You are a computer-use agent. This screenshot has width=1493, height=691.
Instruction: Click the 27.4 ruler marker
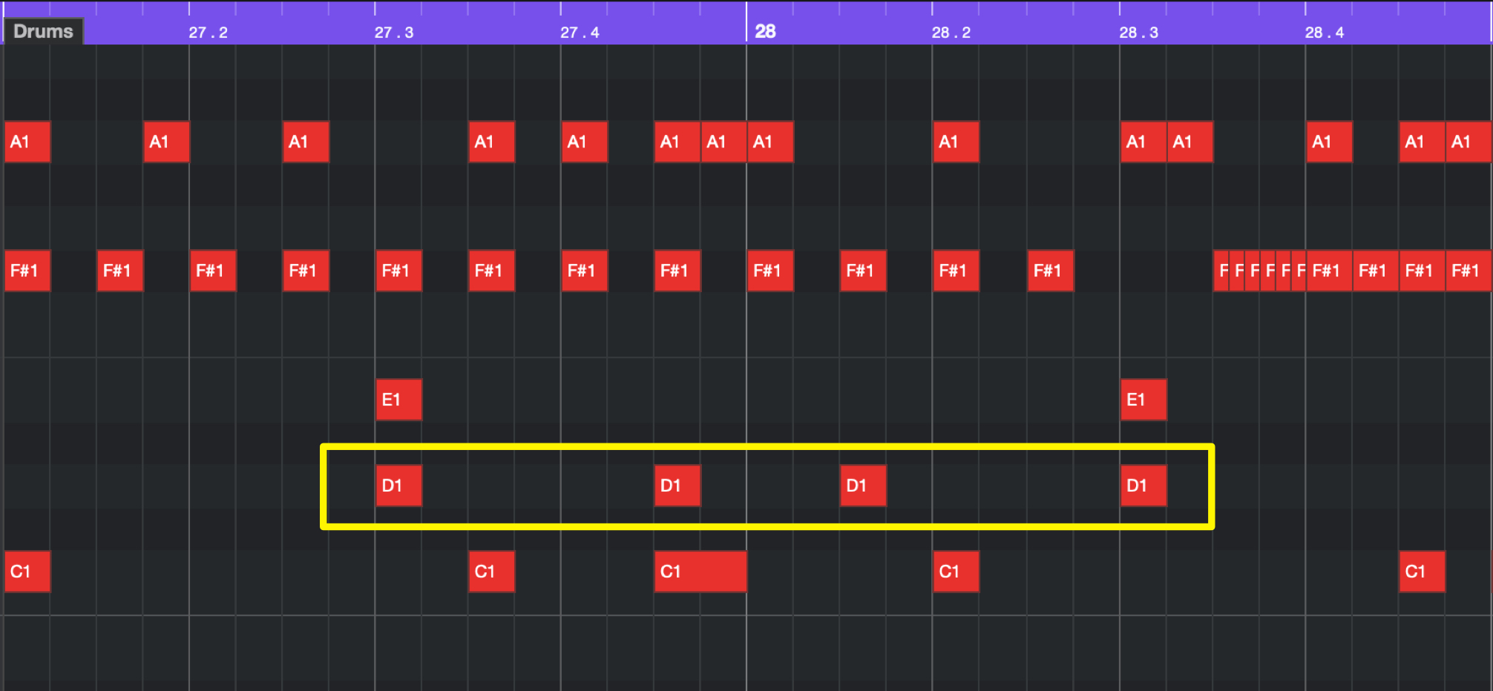click(580, 33)
